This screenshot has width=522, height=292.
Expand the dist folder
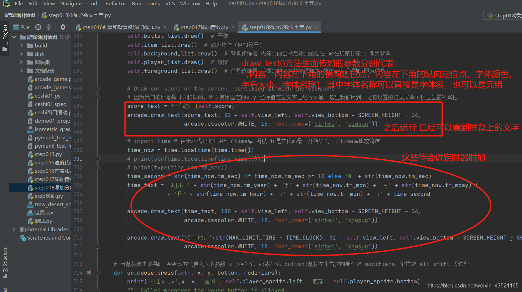(21, 54)
